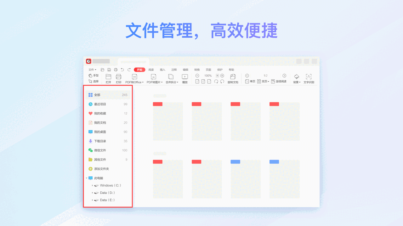
Task: Click the 打开 (Open) button
Action: (x=108, y=78)
